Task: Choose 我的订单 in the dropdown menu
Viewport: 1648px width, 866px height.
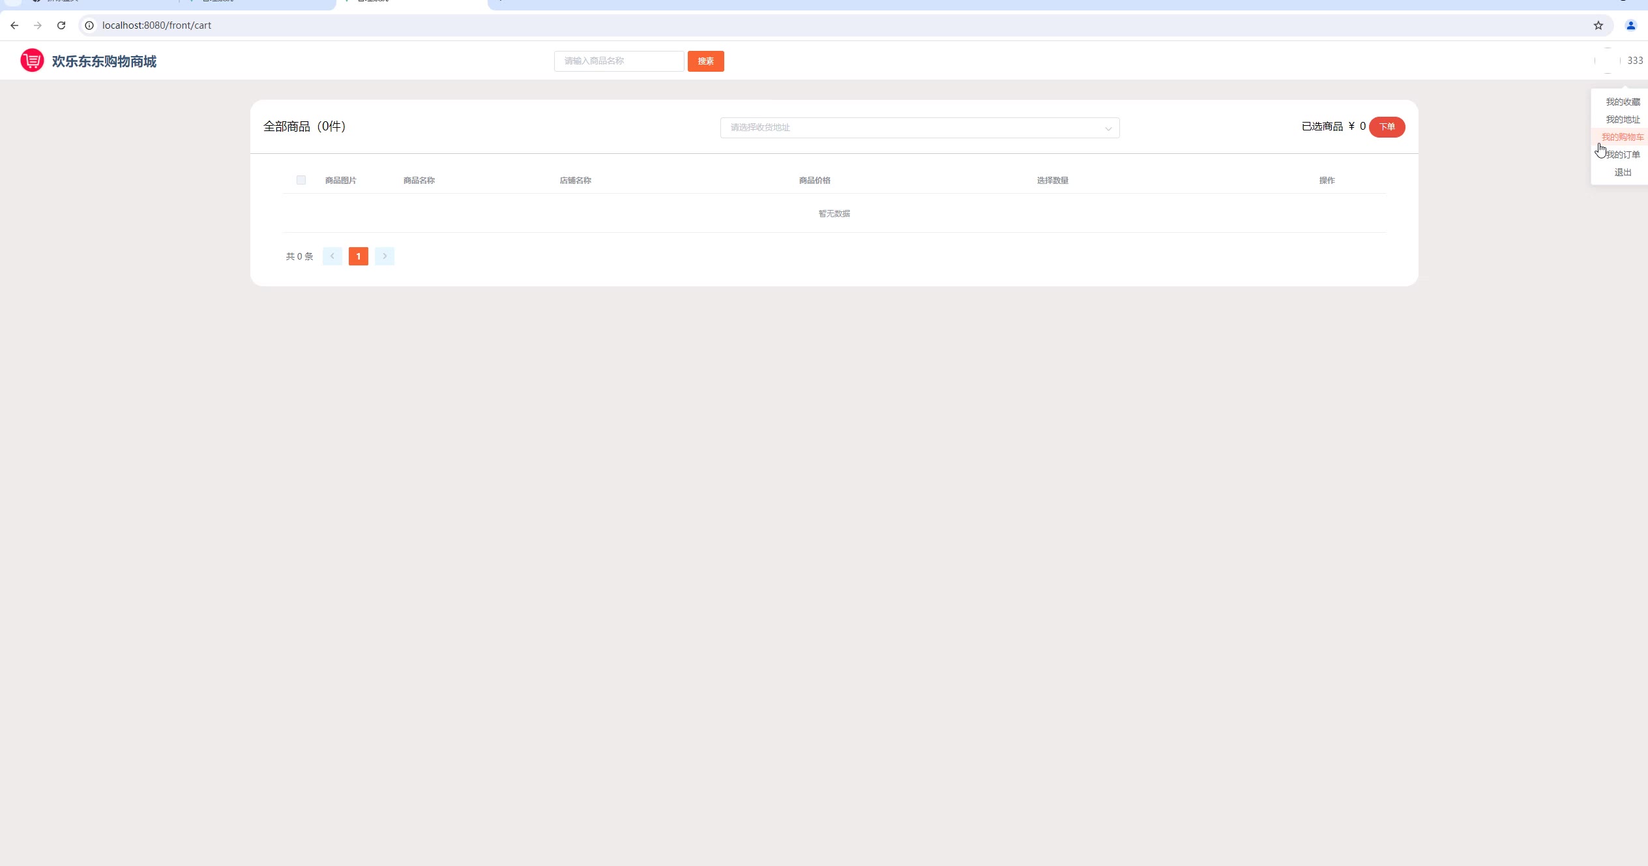Action: pos(1623,155)
